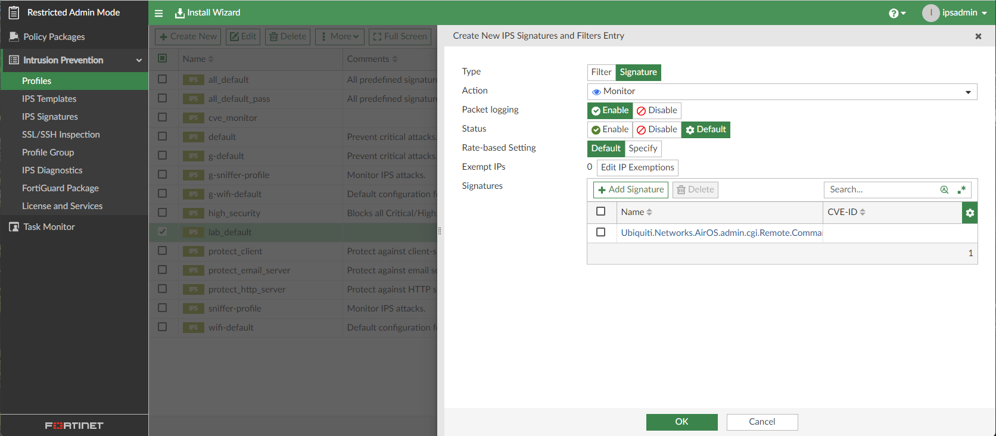
Task: Click the search magnifier icon in signatures
Action: pos(944,190)
